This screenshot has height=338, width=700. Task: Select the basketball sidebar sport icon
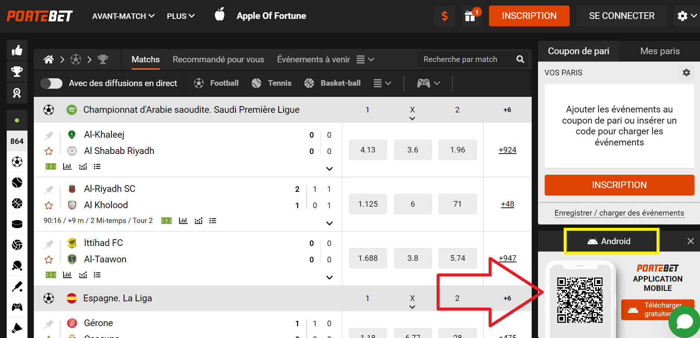[x=17, y=203]
